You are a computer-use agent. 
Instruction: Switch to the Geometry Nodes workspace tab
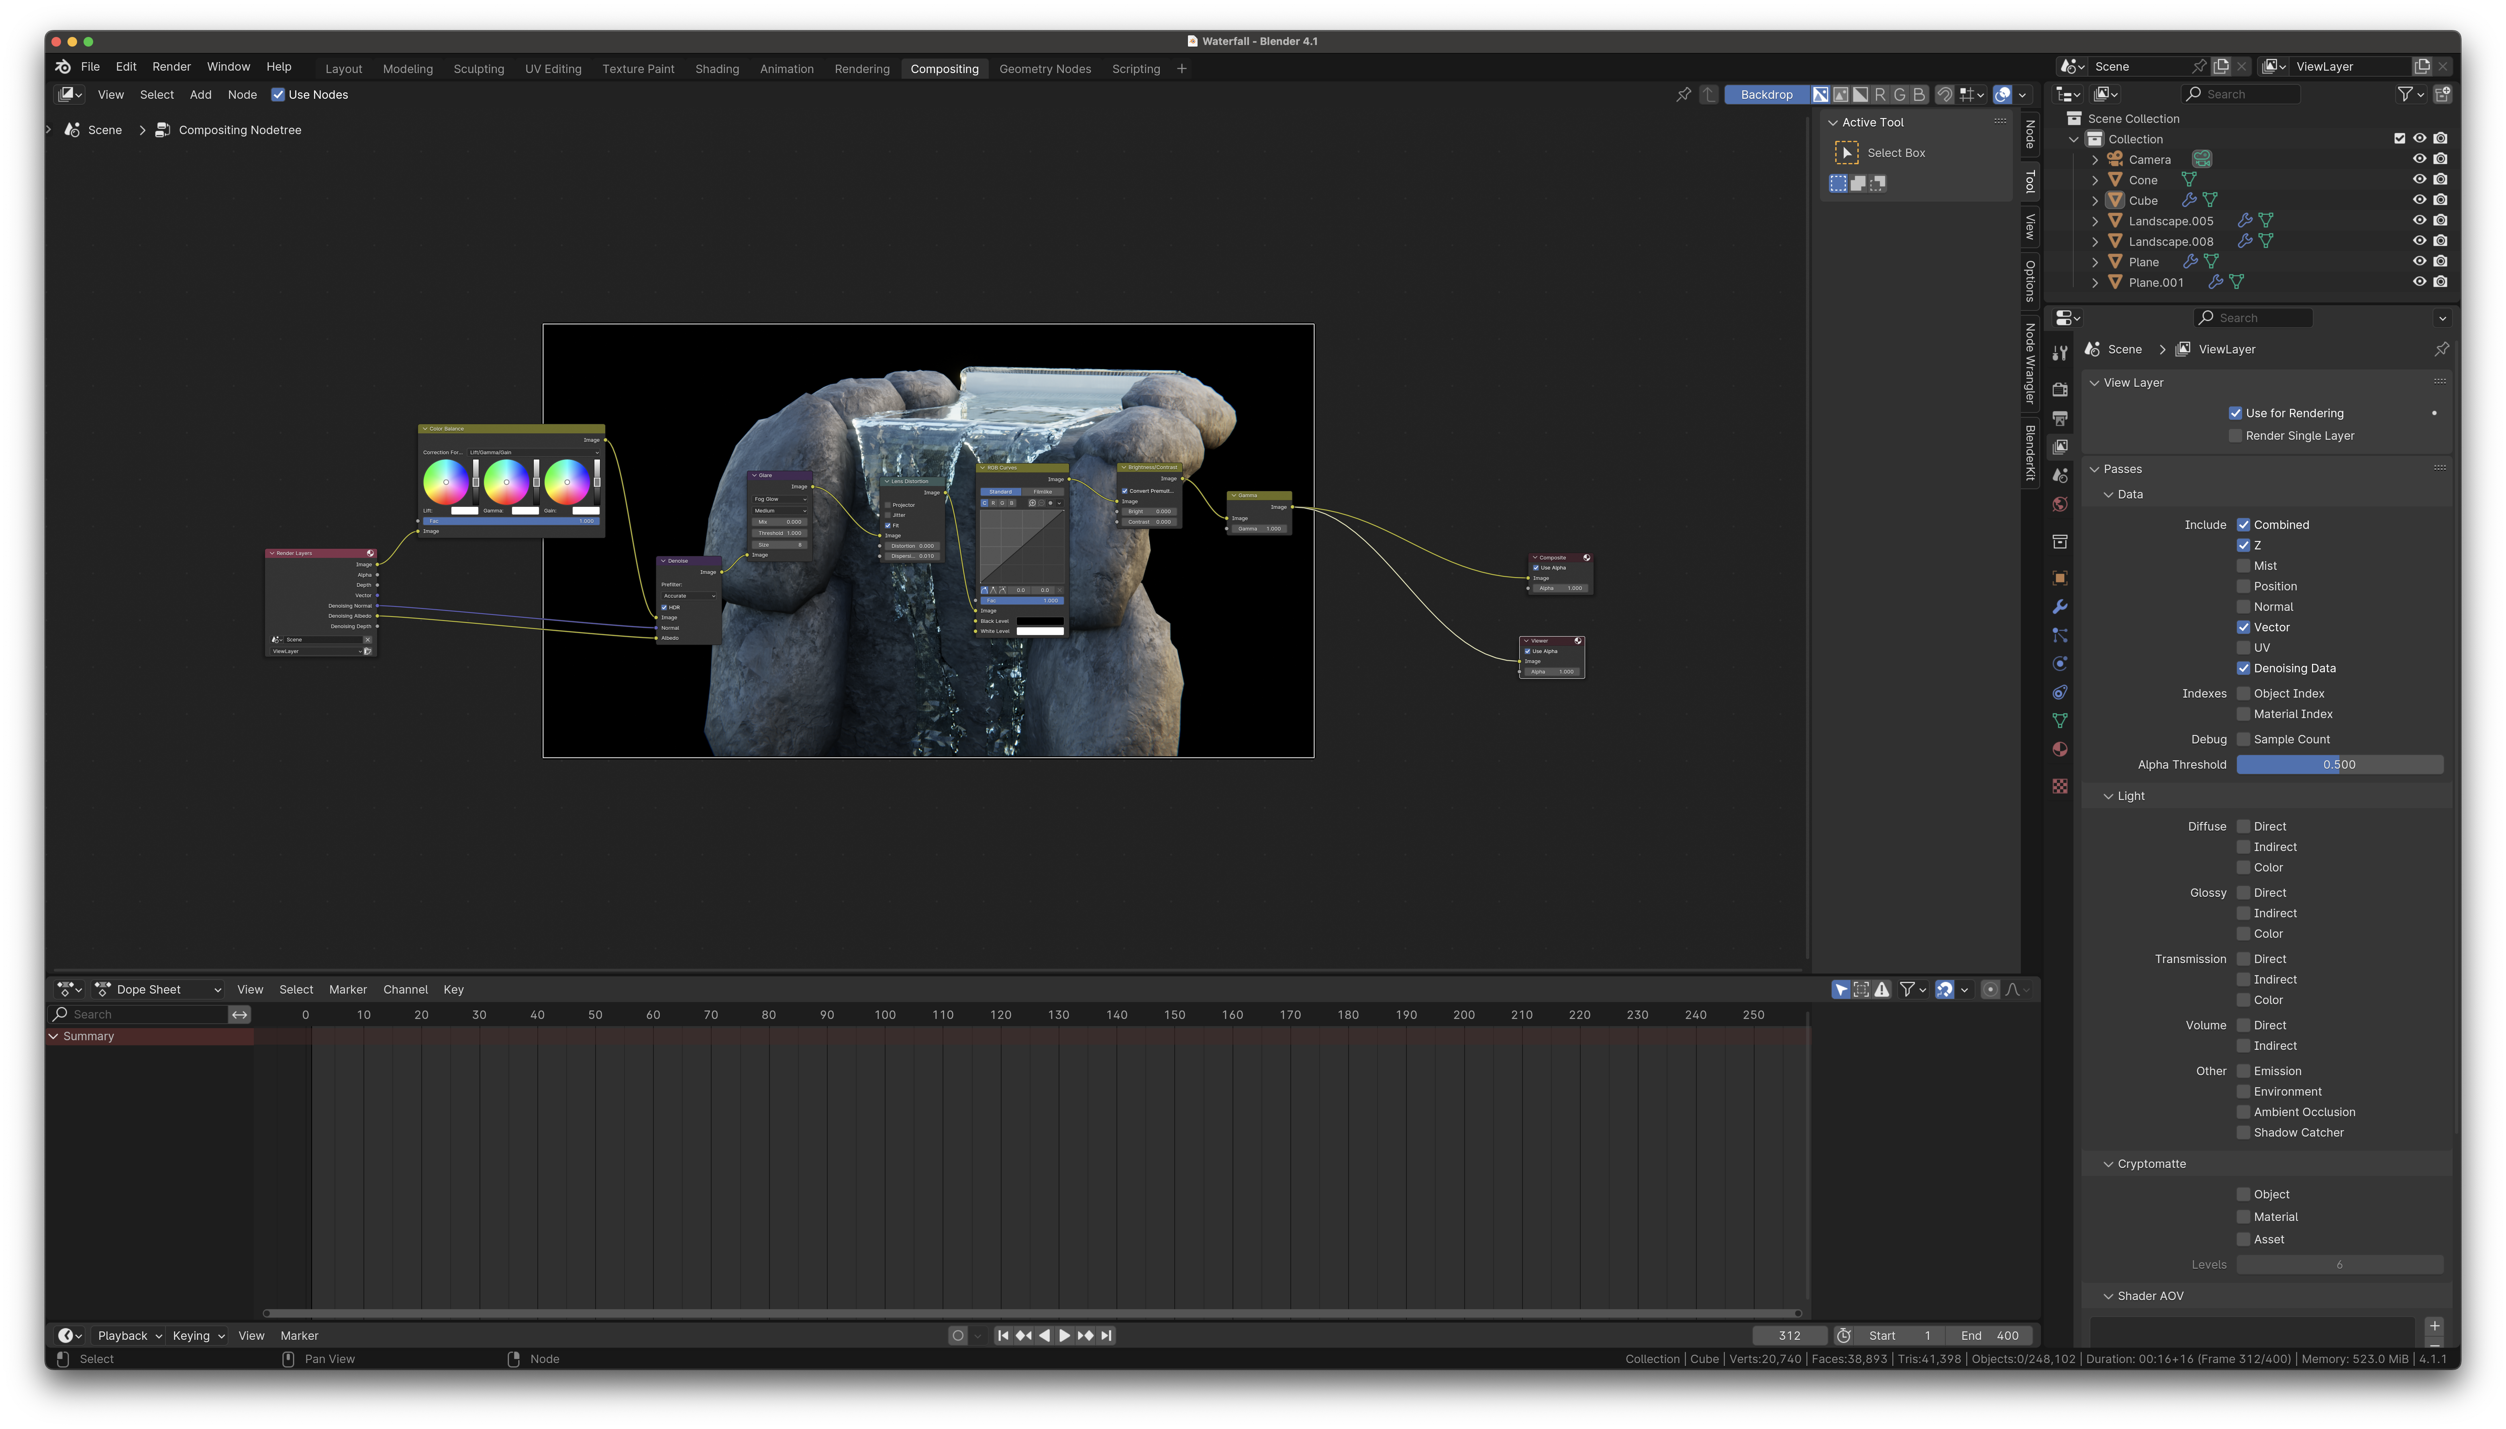[x=1045, y=69]
